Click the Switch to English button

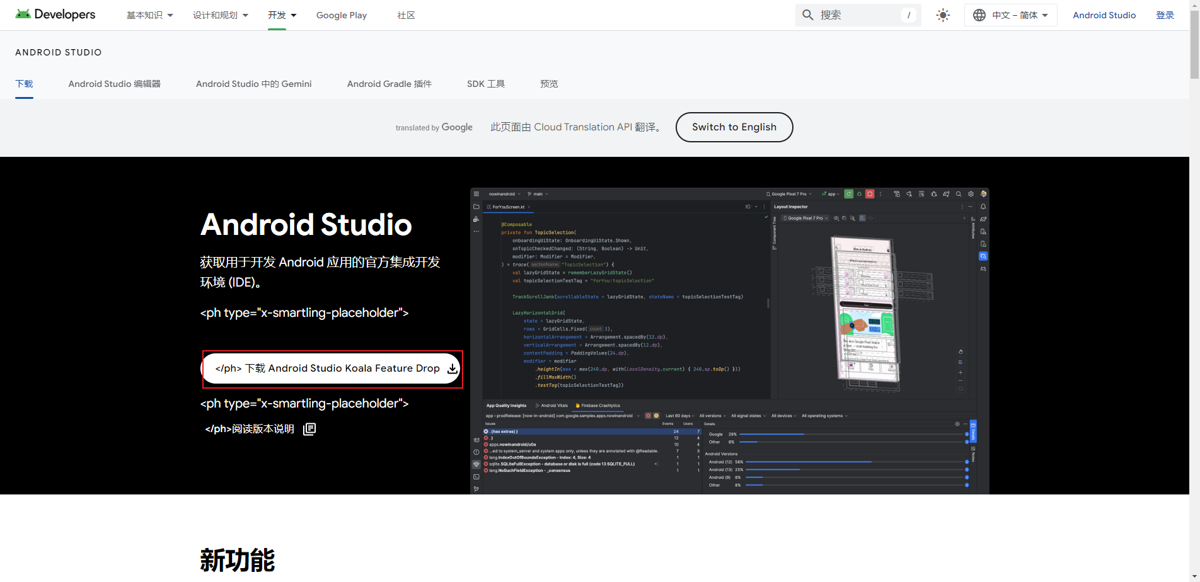click(x=734, y=127)
